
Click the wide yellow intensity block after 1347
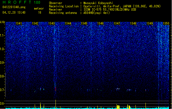tap(118, 107)
